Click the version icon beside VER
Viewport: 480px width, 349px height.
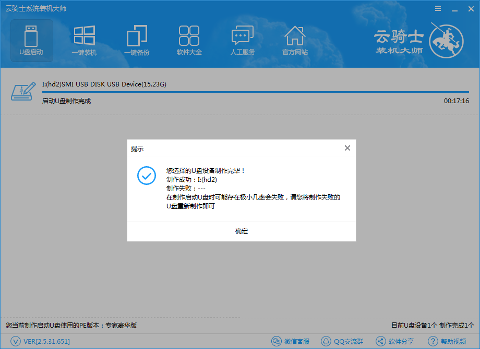click(x=16, y=341)
